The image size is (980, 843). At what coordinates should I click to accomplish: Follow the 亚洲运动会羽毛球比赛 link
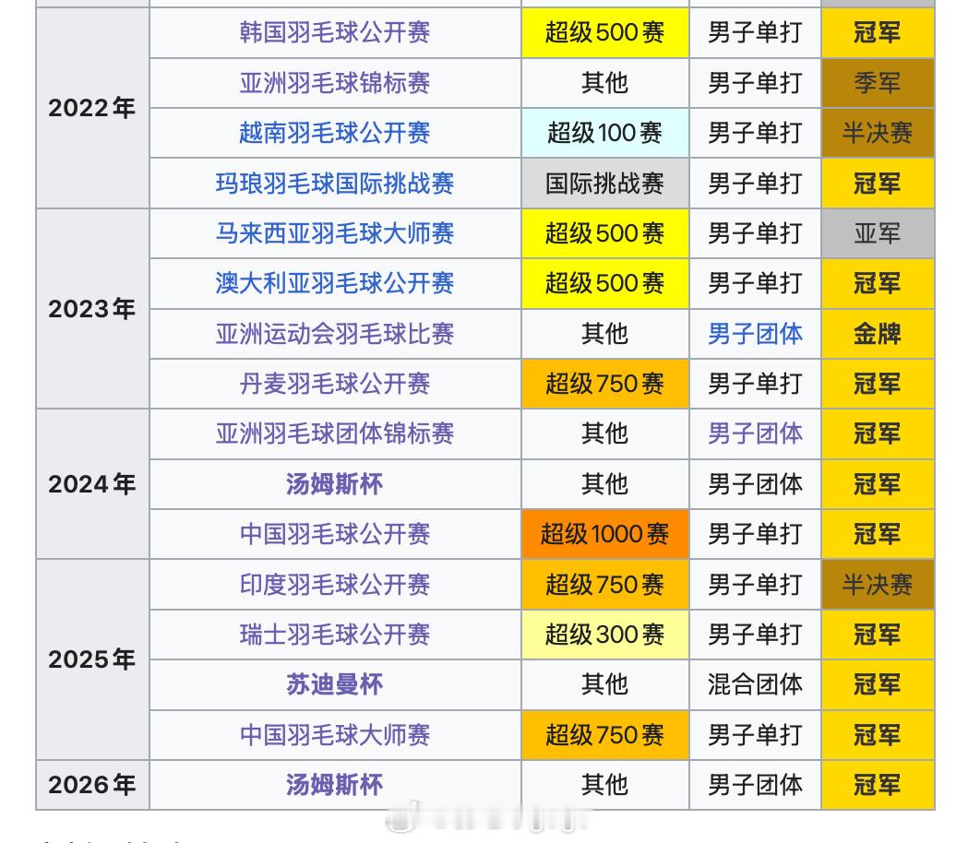pos(334,334)
